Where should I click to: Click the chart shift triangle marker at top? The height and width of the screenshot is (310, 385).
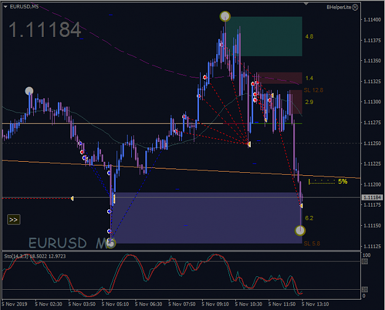click(306, 4)
